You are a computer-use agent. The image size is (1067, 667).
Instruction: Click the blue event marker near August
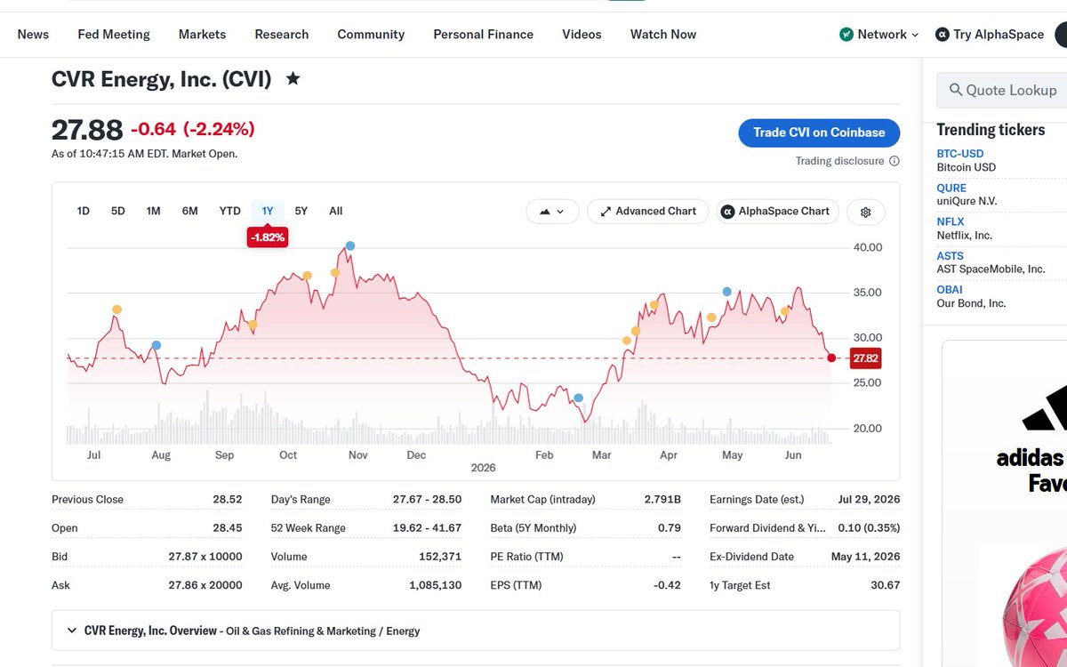point(156,345)
